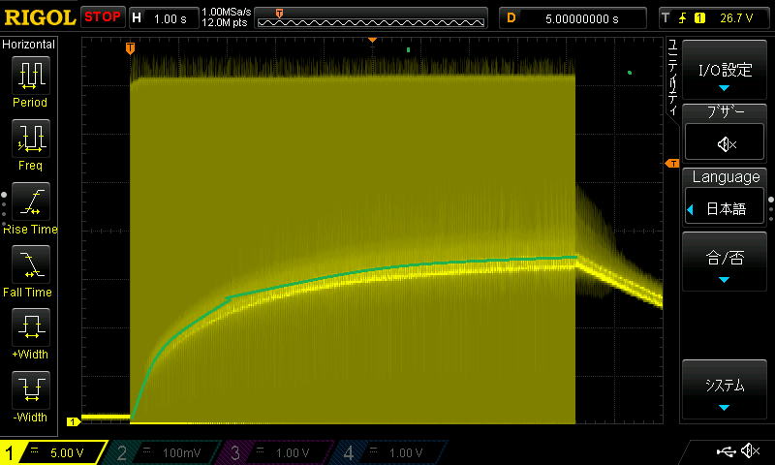Open the 合/否 pass/fail menu
This screenshot has width=775, height=465.
(x=725, y=262)
